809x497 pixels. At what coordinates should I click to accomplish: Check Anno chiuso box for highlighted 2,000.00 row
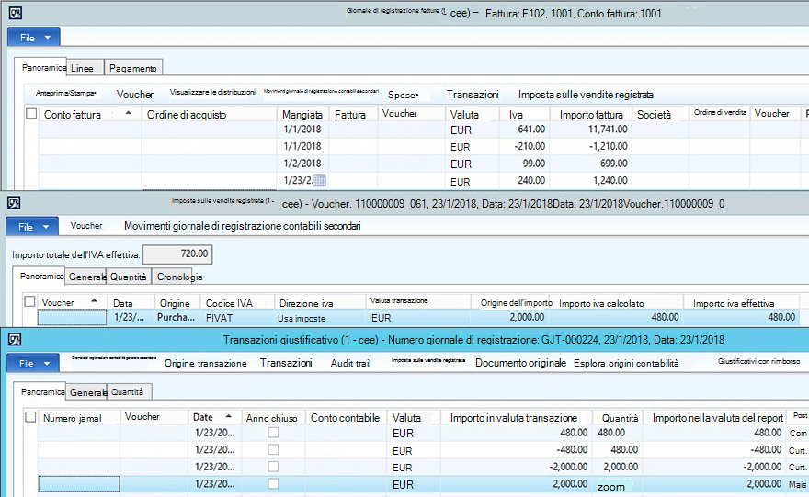273,483
